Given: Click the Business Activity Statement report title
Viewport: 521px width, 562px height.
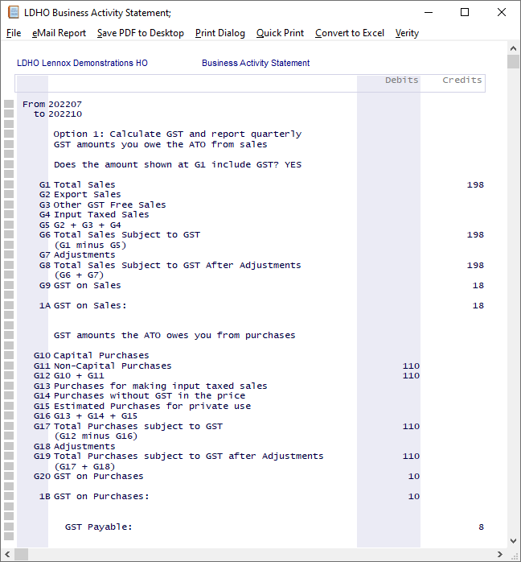Looking at the screenshot, I should pos(256,63).
